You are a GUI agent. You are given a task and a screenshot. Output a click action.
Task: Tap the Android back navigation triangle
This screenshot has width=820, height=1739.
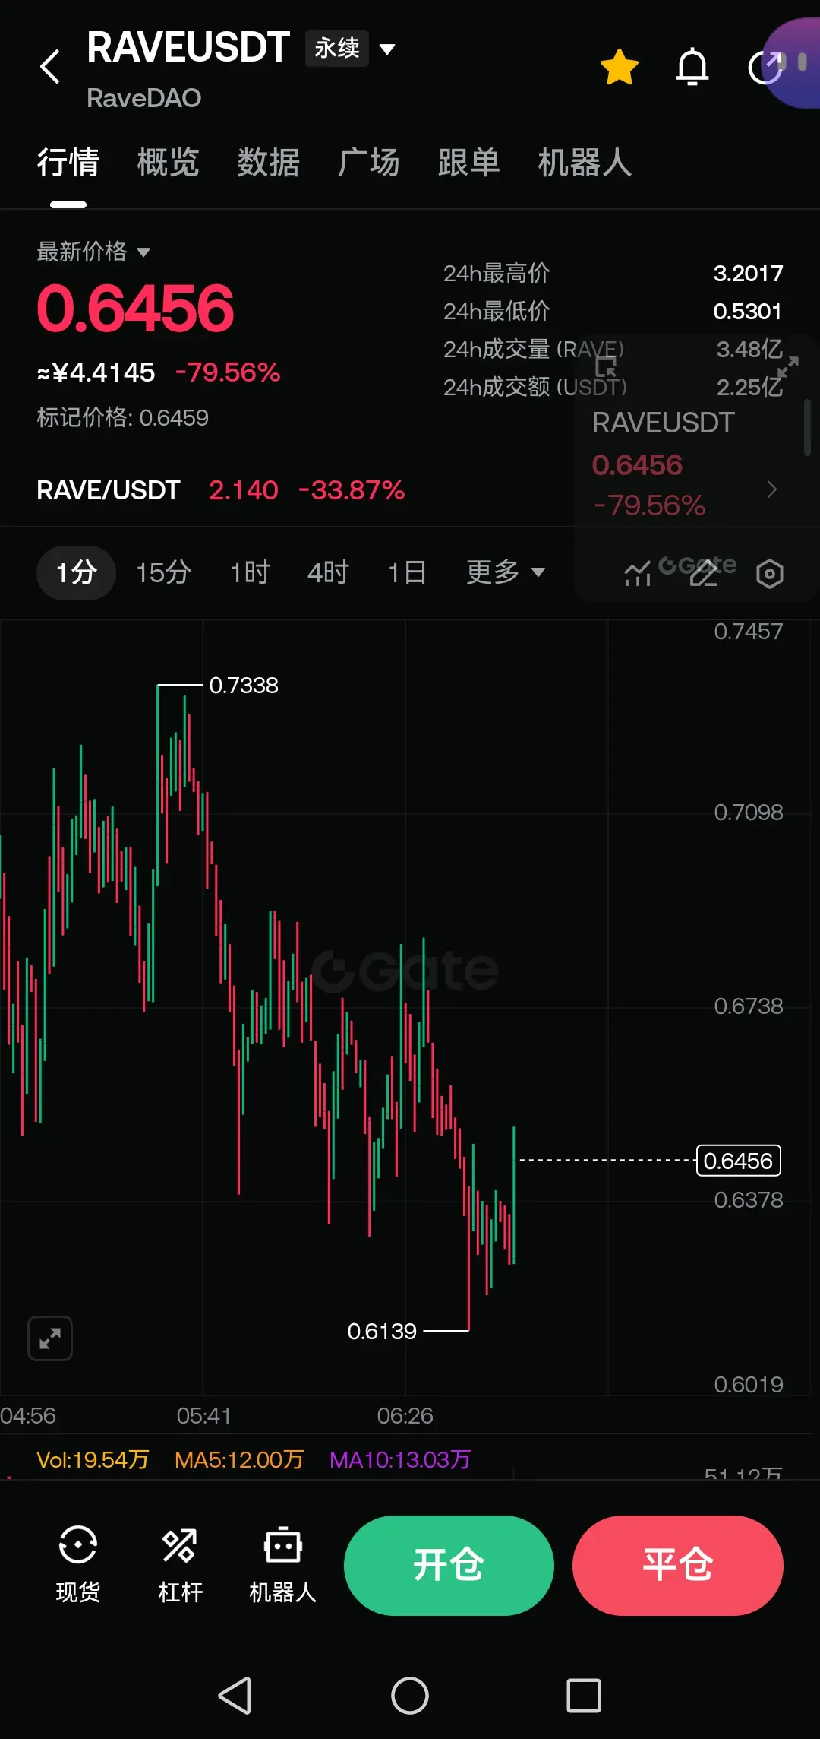tap(235, 1695)
